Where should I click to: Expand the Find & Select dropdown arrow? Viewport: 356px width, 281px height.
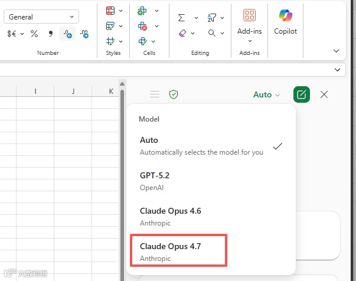pyautogui.click(x=222, y=33)
